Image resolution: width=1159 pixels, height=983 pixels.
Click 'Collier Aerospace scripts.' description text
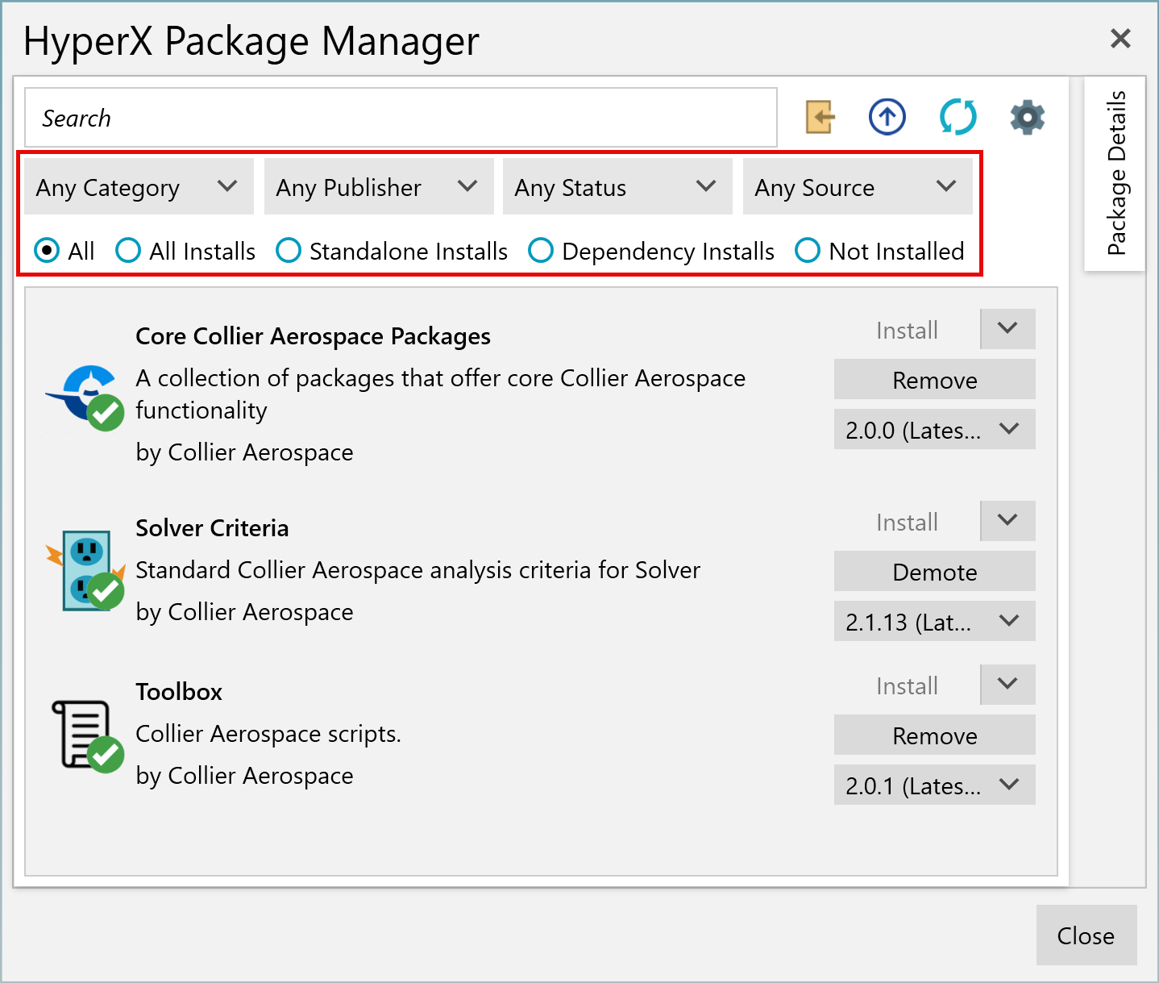coord(268,734)
